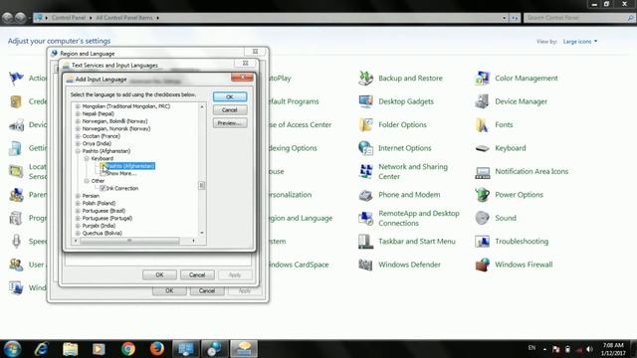Screen dimensions: 637x358
Task: Click Control Panel in the breadcrumb
Action: (x=69, y=18)
